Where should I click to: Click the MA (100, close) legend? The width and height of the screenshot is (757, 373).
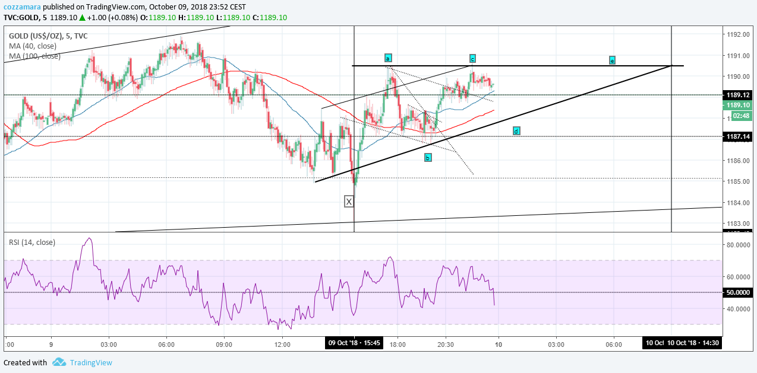[x=34, y=56]
